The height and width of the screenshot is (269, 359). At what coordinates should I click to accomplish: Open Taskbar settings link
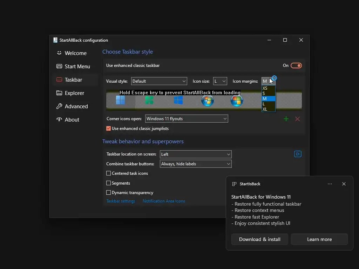click(x=121, y=201)
